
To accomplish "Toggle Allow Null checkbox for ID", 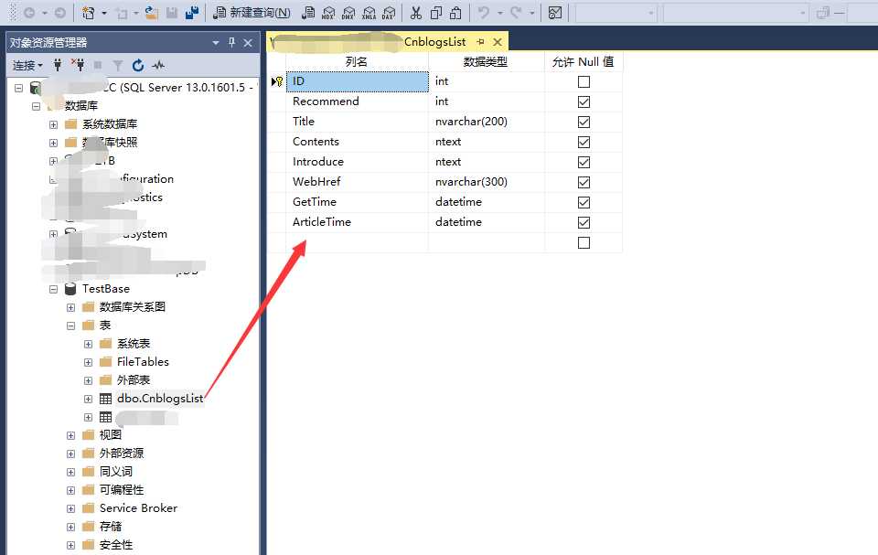I will (x=584, y=81).
